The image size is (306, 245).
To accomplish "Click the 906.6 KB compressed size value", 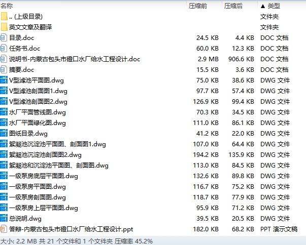I will [241, 59].
